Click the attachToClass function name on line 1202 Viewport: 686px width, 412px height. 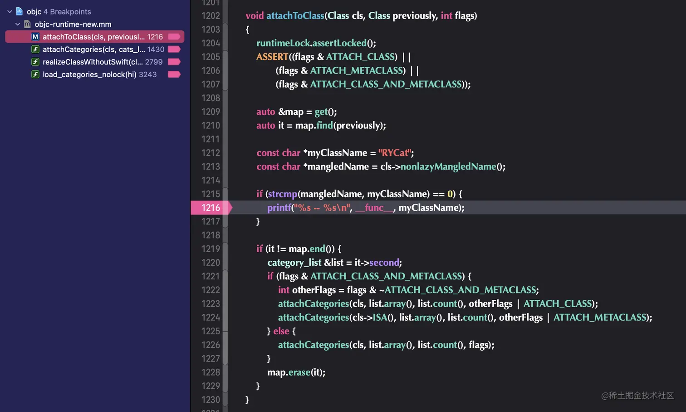click(x=295, y=15)
